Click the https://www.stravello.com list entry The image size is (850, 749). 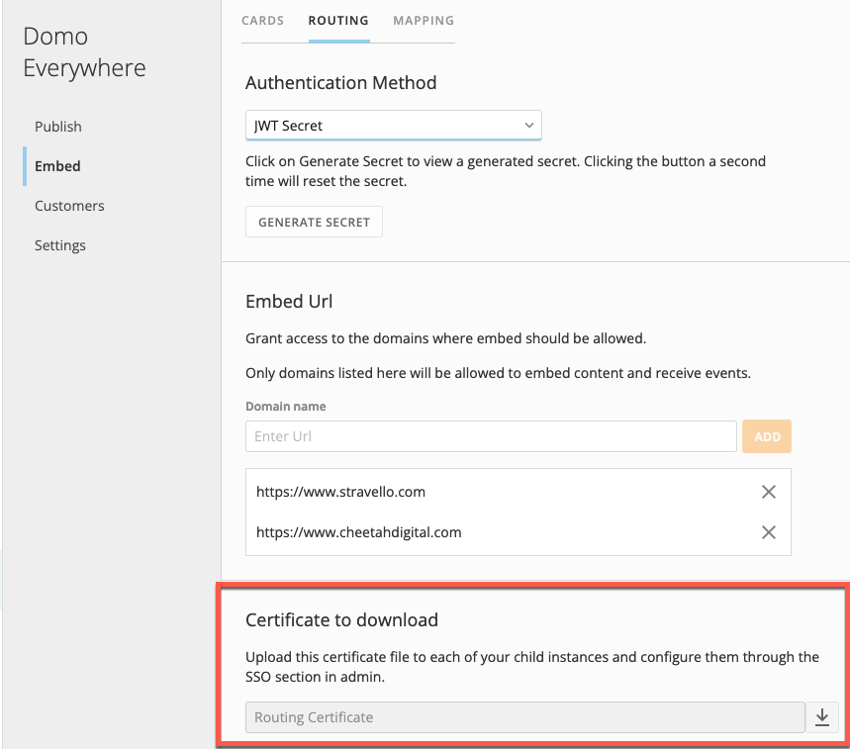(x=340, y=492)
